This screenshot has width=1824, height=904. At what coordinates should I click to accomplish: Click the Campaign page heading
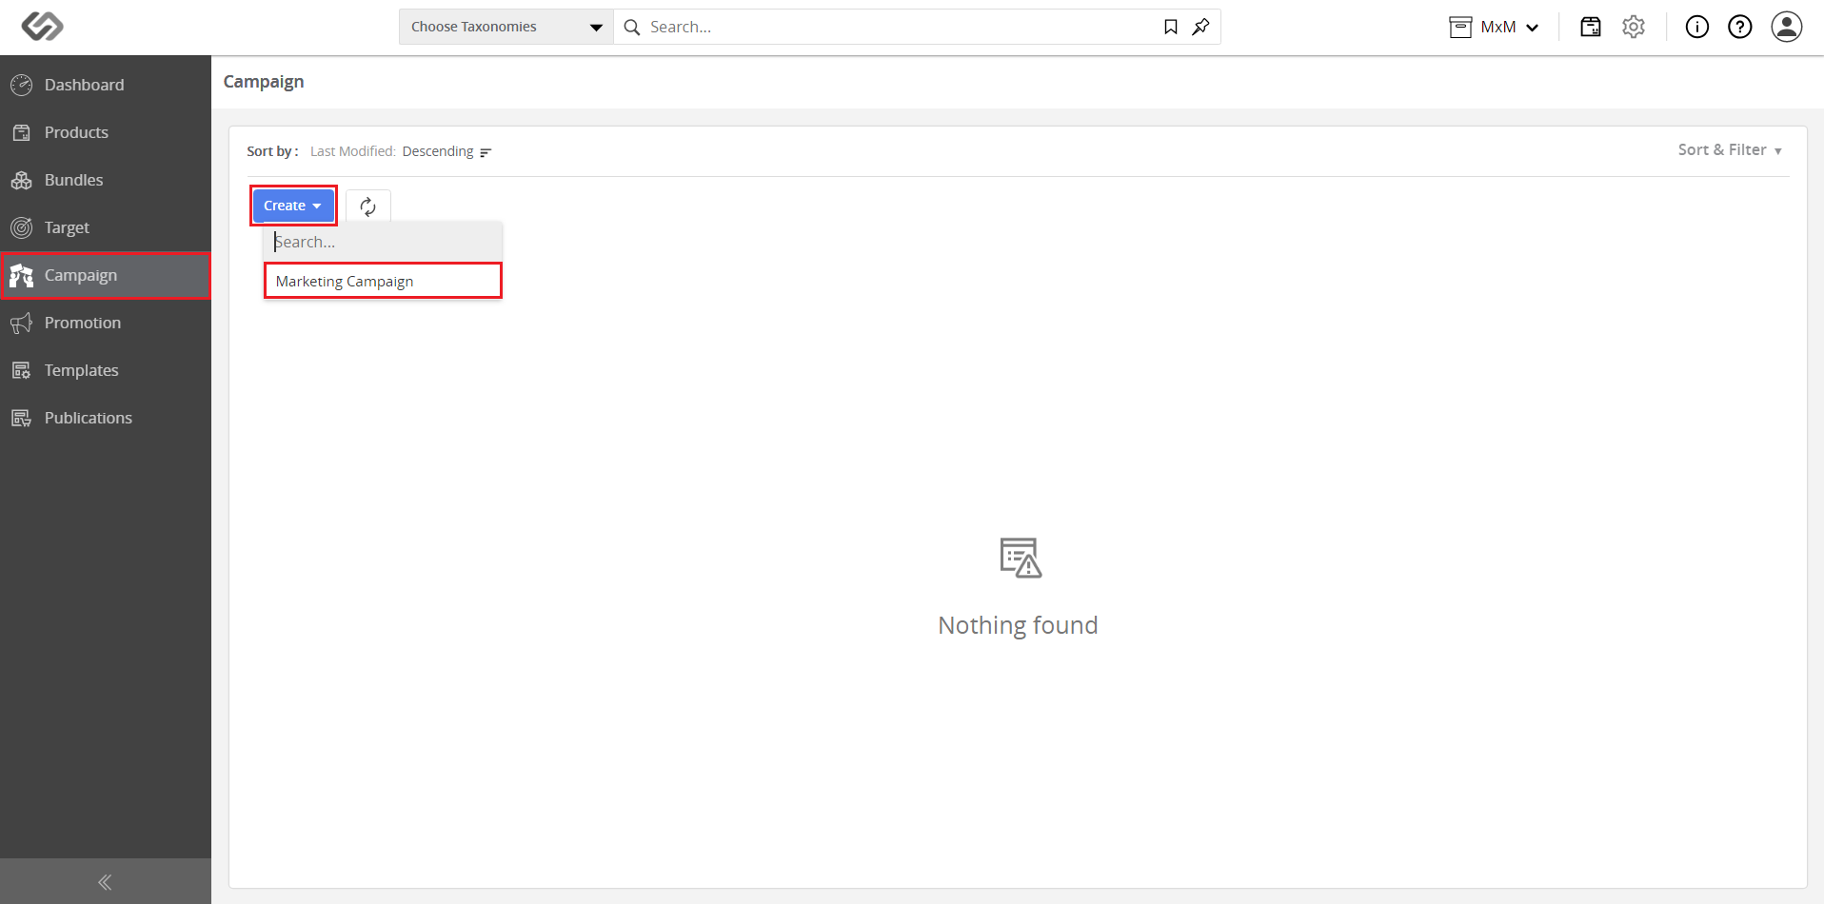(x=264, y=82)
